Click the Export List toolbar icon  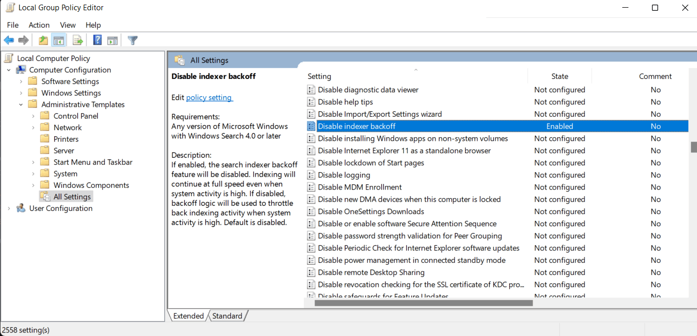coord(78,40)
